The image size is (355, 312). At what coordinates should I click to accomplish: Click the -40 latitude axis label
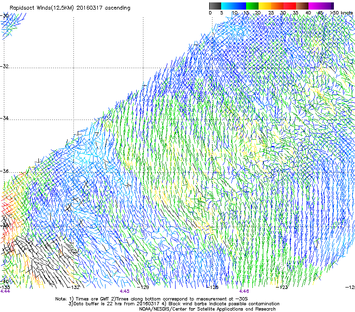coord(4,282)
